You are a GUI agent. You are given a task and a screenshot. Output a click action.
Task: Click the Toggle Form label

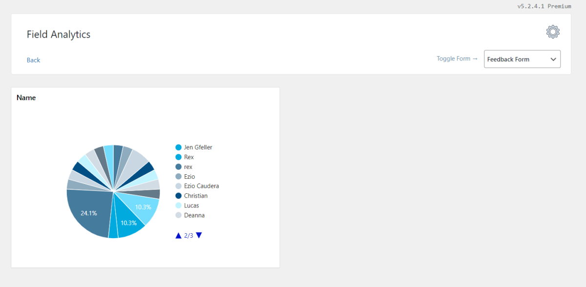coord(457,59)
